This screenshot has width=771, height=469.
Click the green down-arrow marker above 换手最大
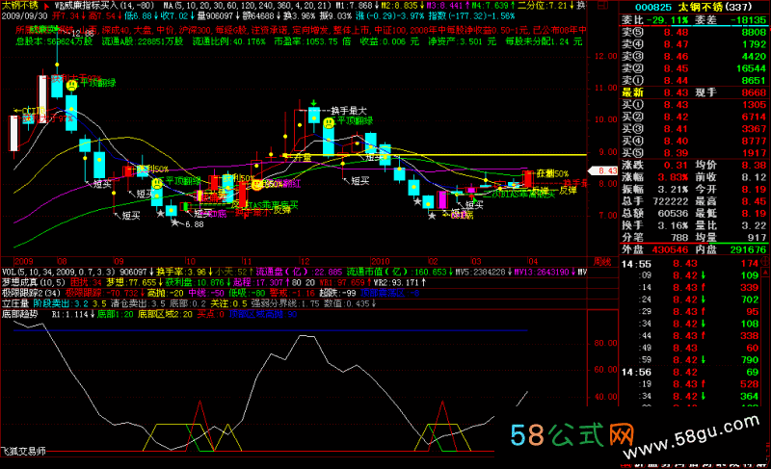pos(314,103)
